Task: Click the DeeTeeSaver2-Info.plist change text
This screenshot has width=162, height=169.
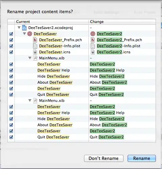Action: [x=118, y=46]
